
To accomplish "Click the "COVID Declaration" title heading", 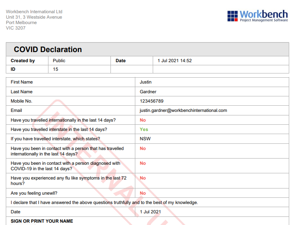I will tap(48, 49).
